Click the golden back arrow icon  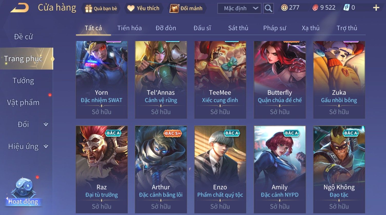pyautogui.click(x=19, y=8)
